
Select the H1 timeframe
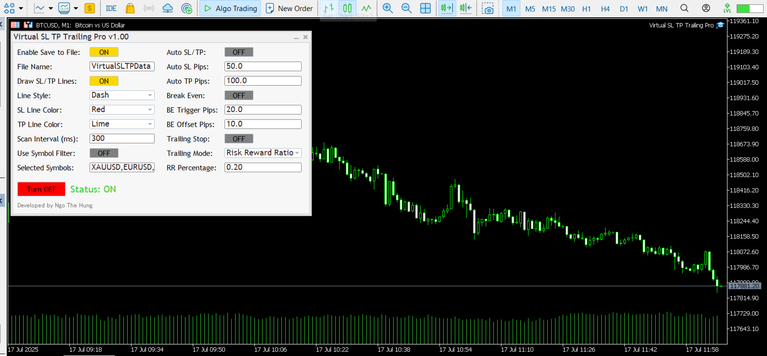point(586,9)
